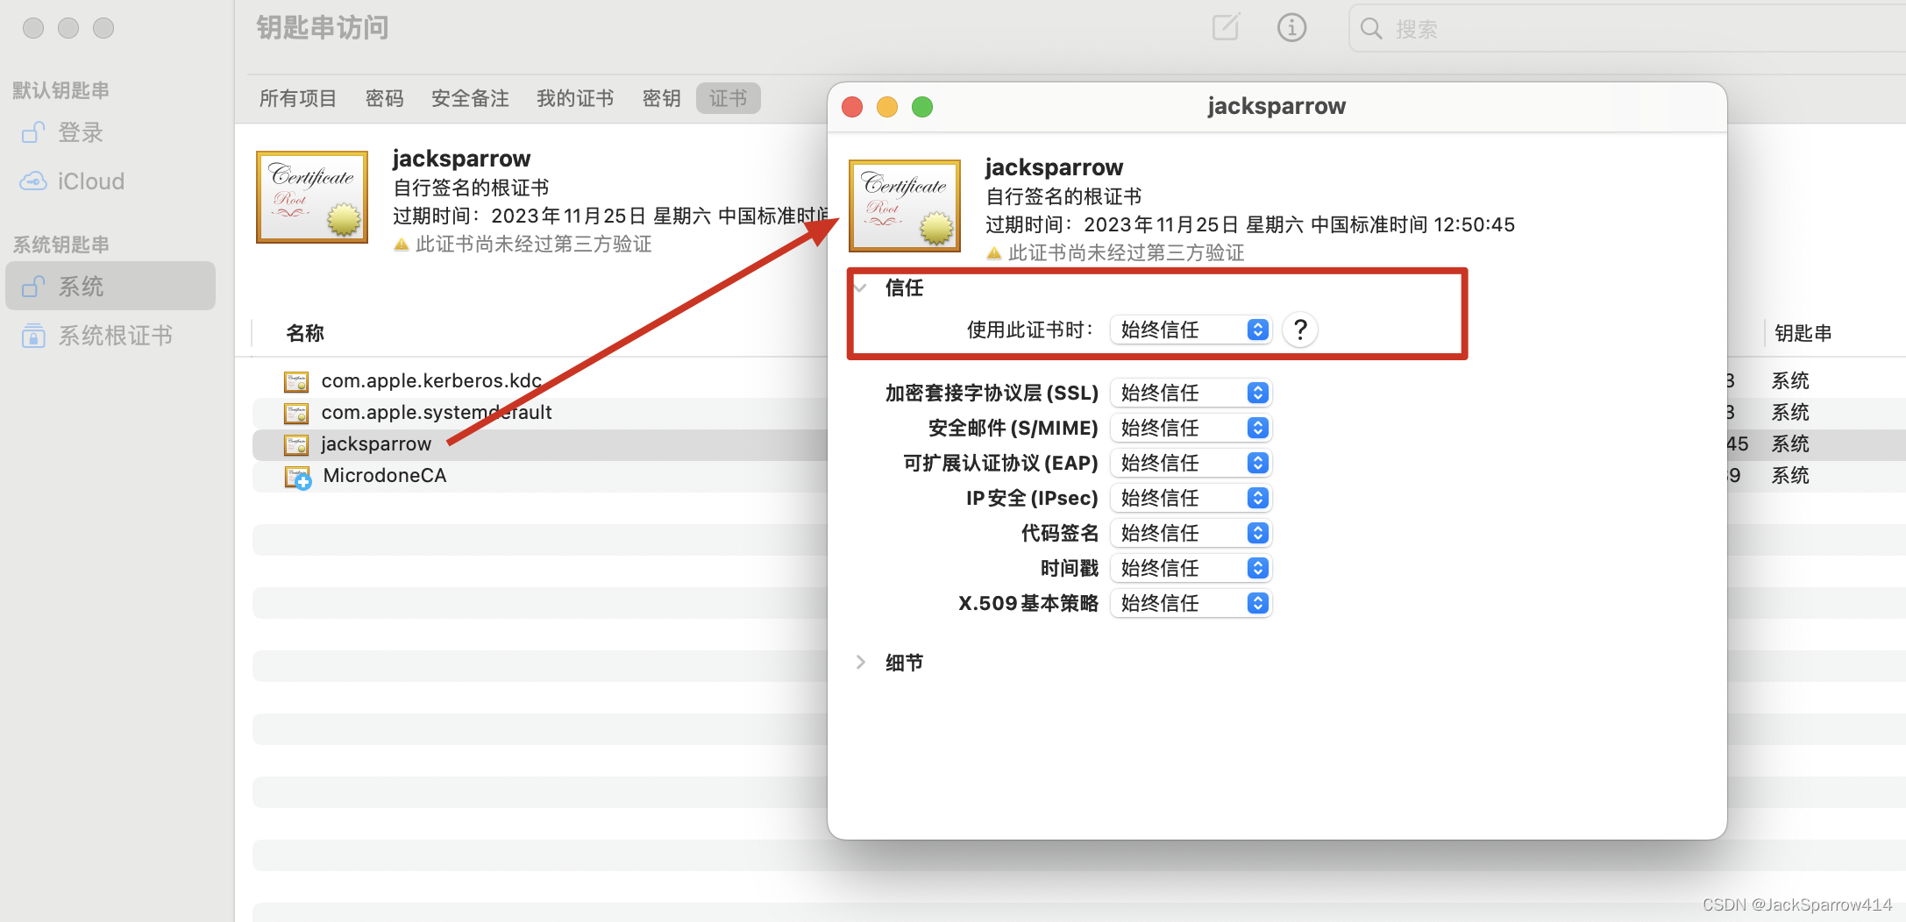Click the search magnifier icon
This screenshot has height=922, width=1906.
pyautogui.click(x=1371, y=29)
